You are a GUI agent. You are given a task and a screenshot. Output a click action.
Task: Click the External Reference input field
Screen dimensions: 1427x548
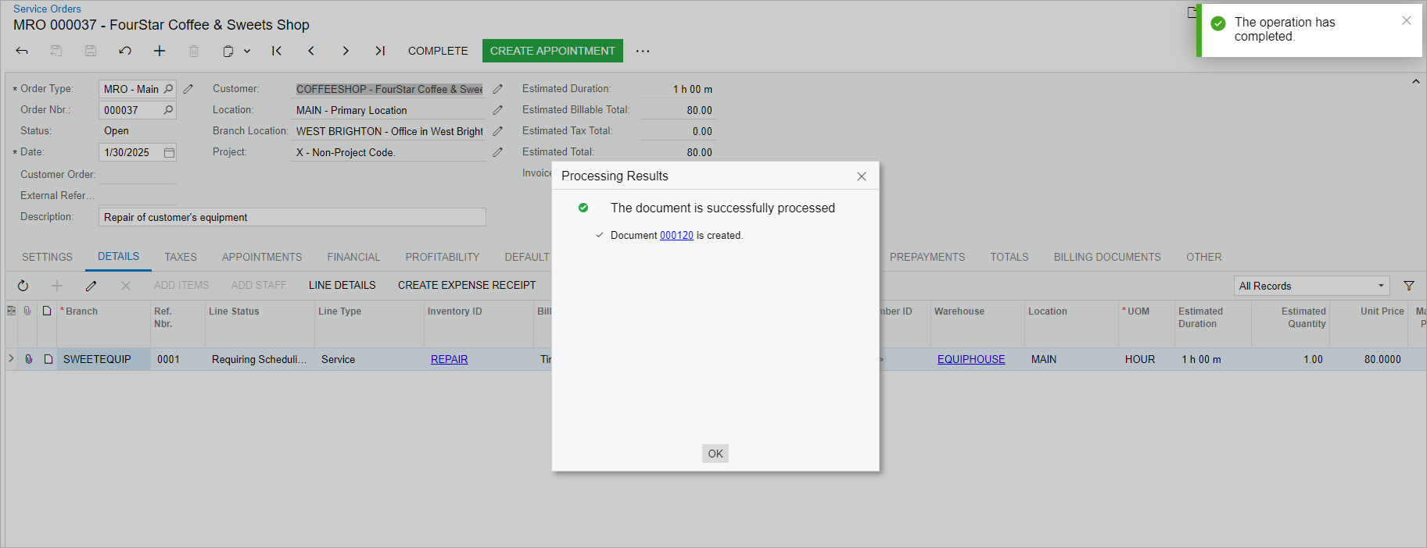click(138, 196)
